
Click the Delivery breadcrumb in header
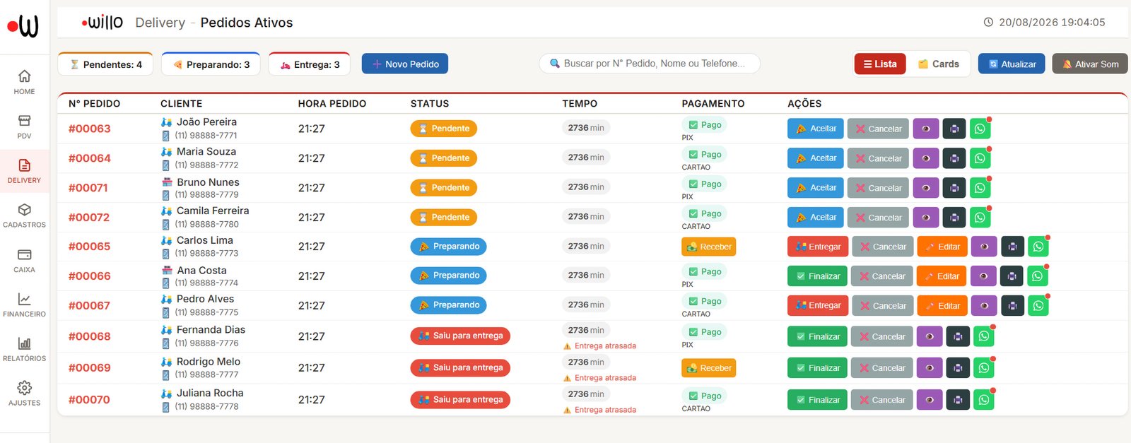click(x=160, y=23)
